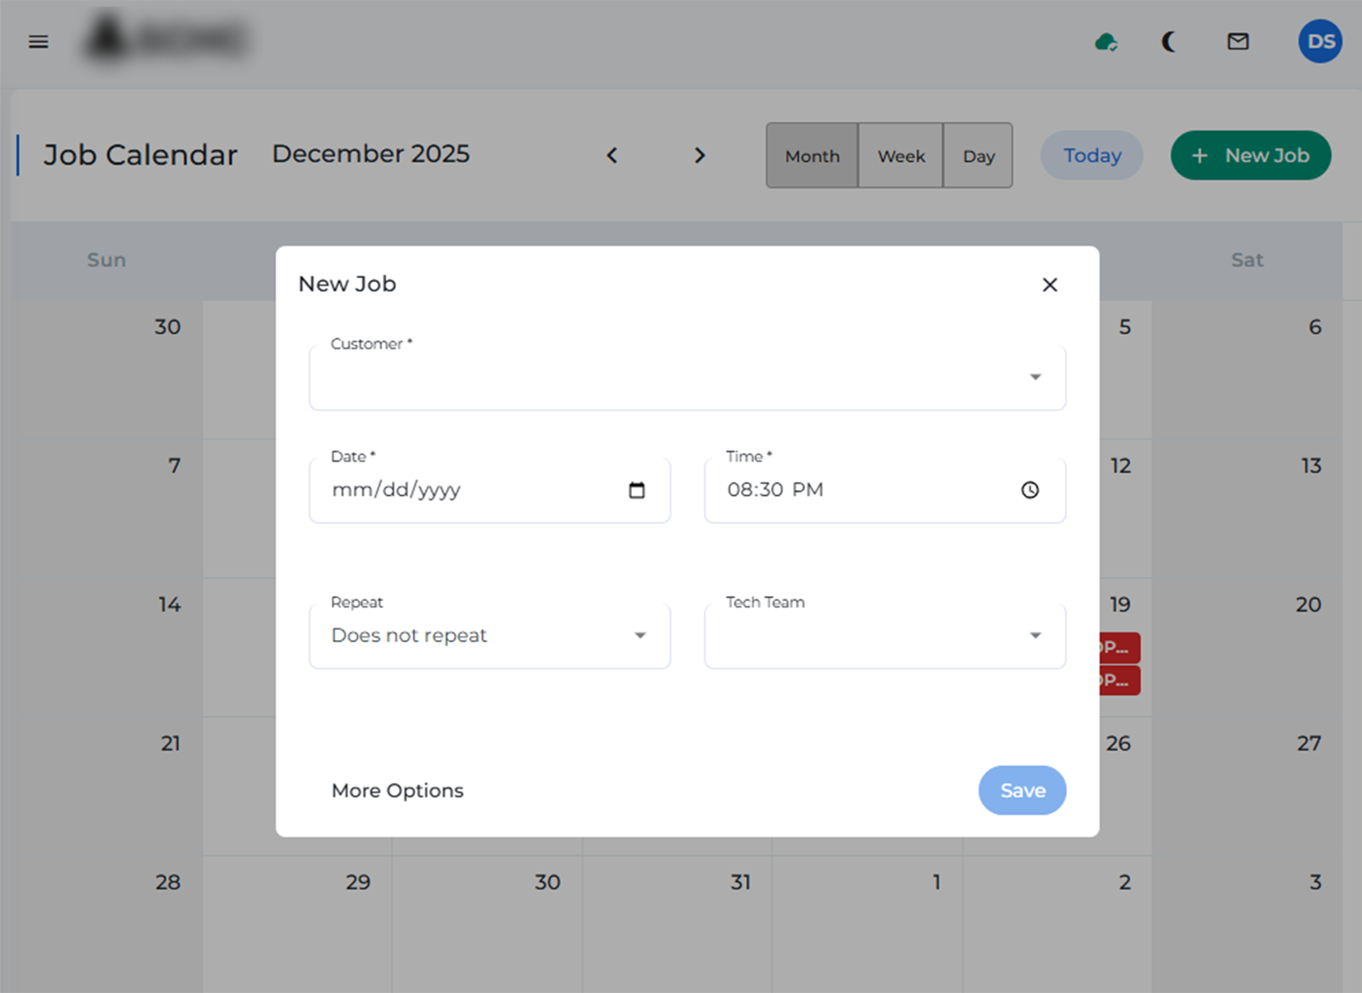The image size is (1362, 993).
Task: Switch the calendar to Day view
Action: (x=978, y=155)
